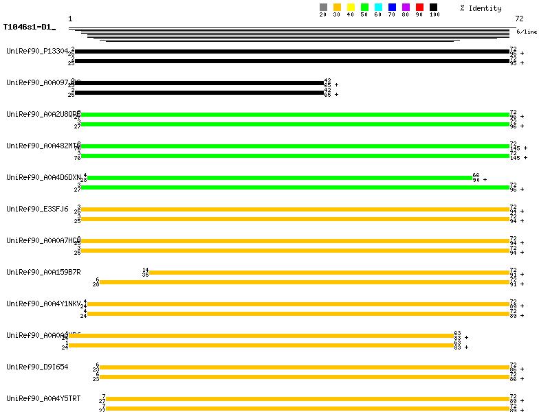
Task: Click the orange 30% identity legend swatch
Action: coord(337,8)
